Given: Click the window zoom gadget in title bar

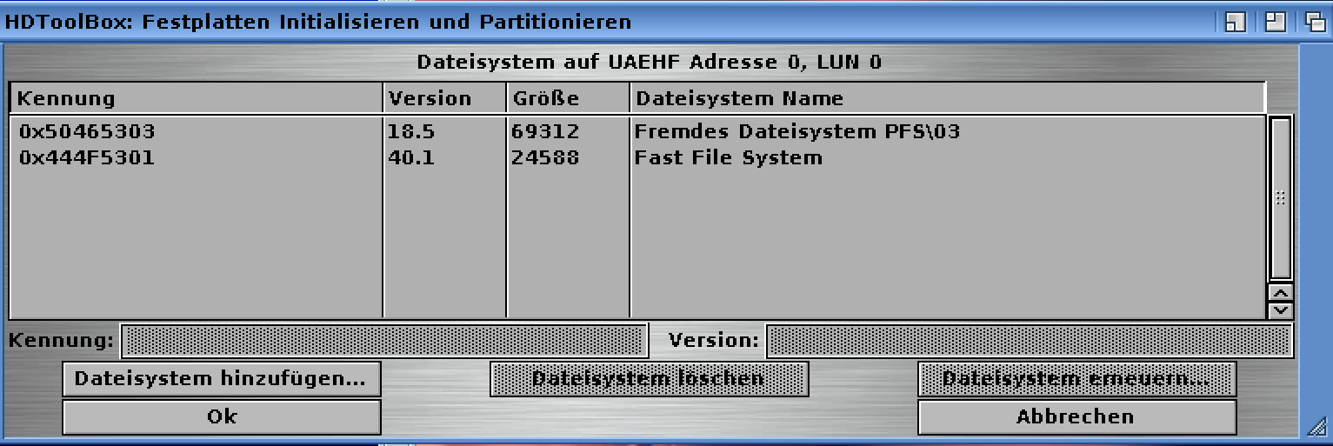Looking at the screenshot, I should pyautogui.click(x=1276, y=22).
